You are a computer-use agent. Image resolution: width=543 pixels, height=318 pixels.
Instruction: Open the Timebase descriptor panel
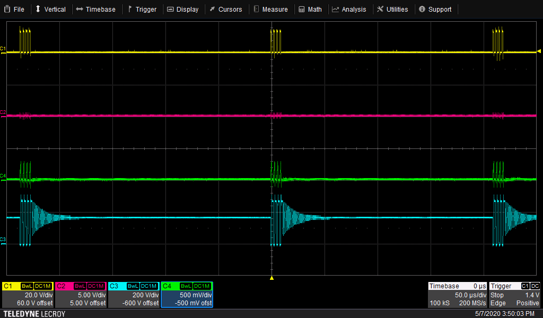pyautogui.click(x=457, y=294)
